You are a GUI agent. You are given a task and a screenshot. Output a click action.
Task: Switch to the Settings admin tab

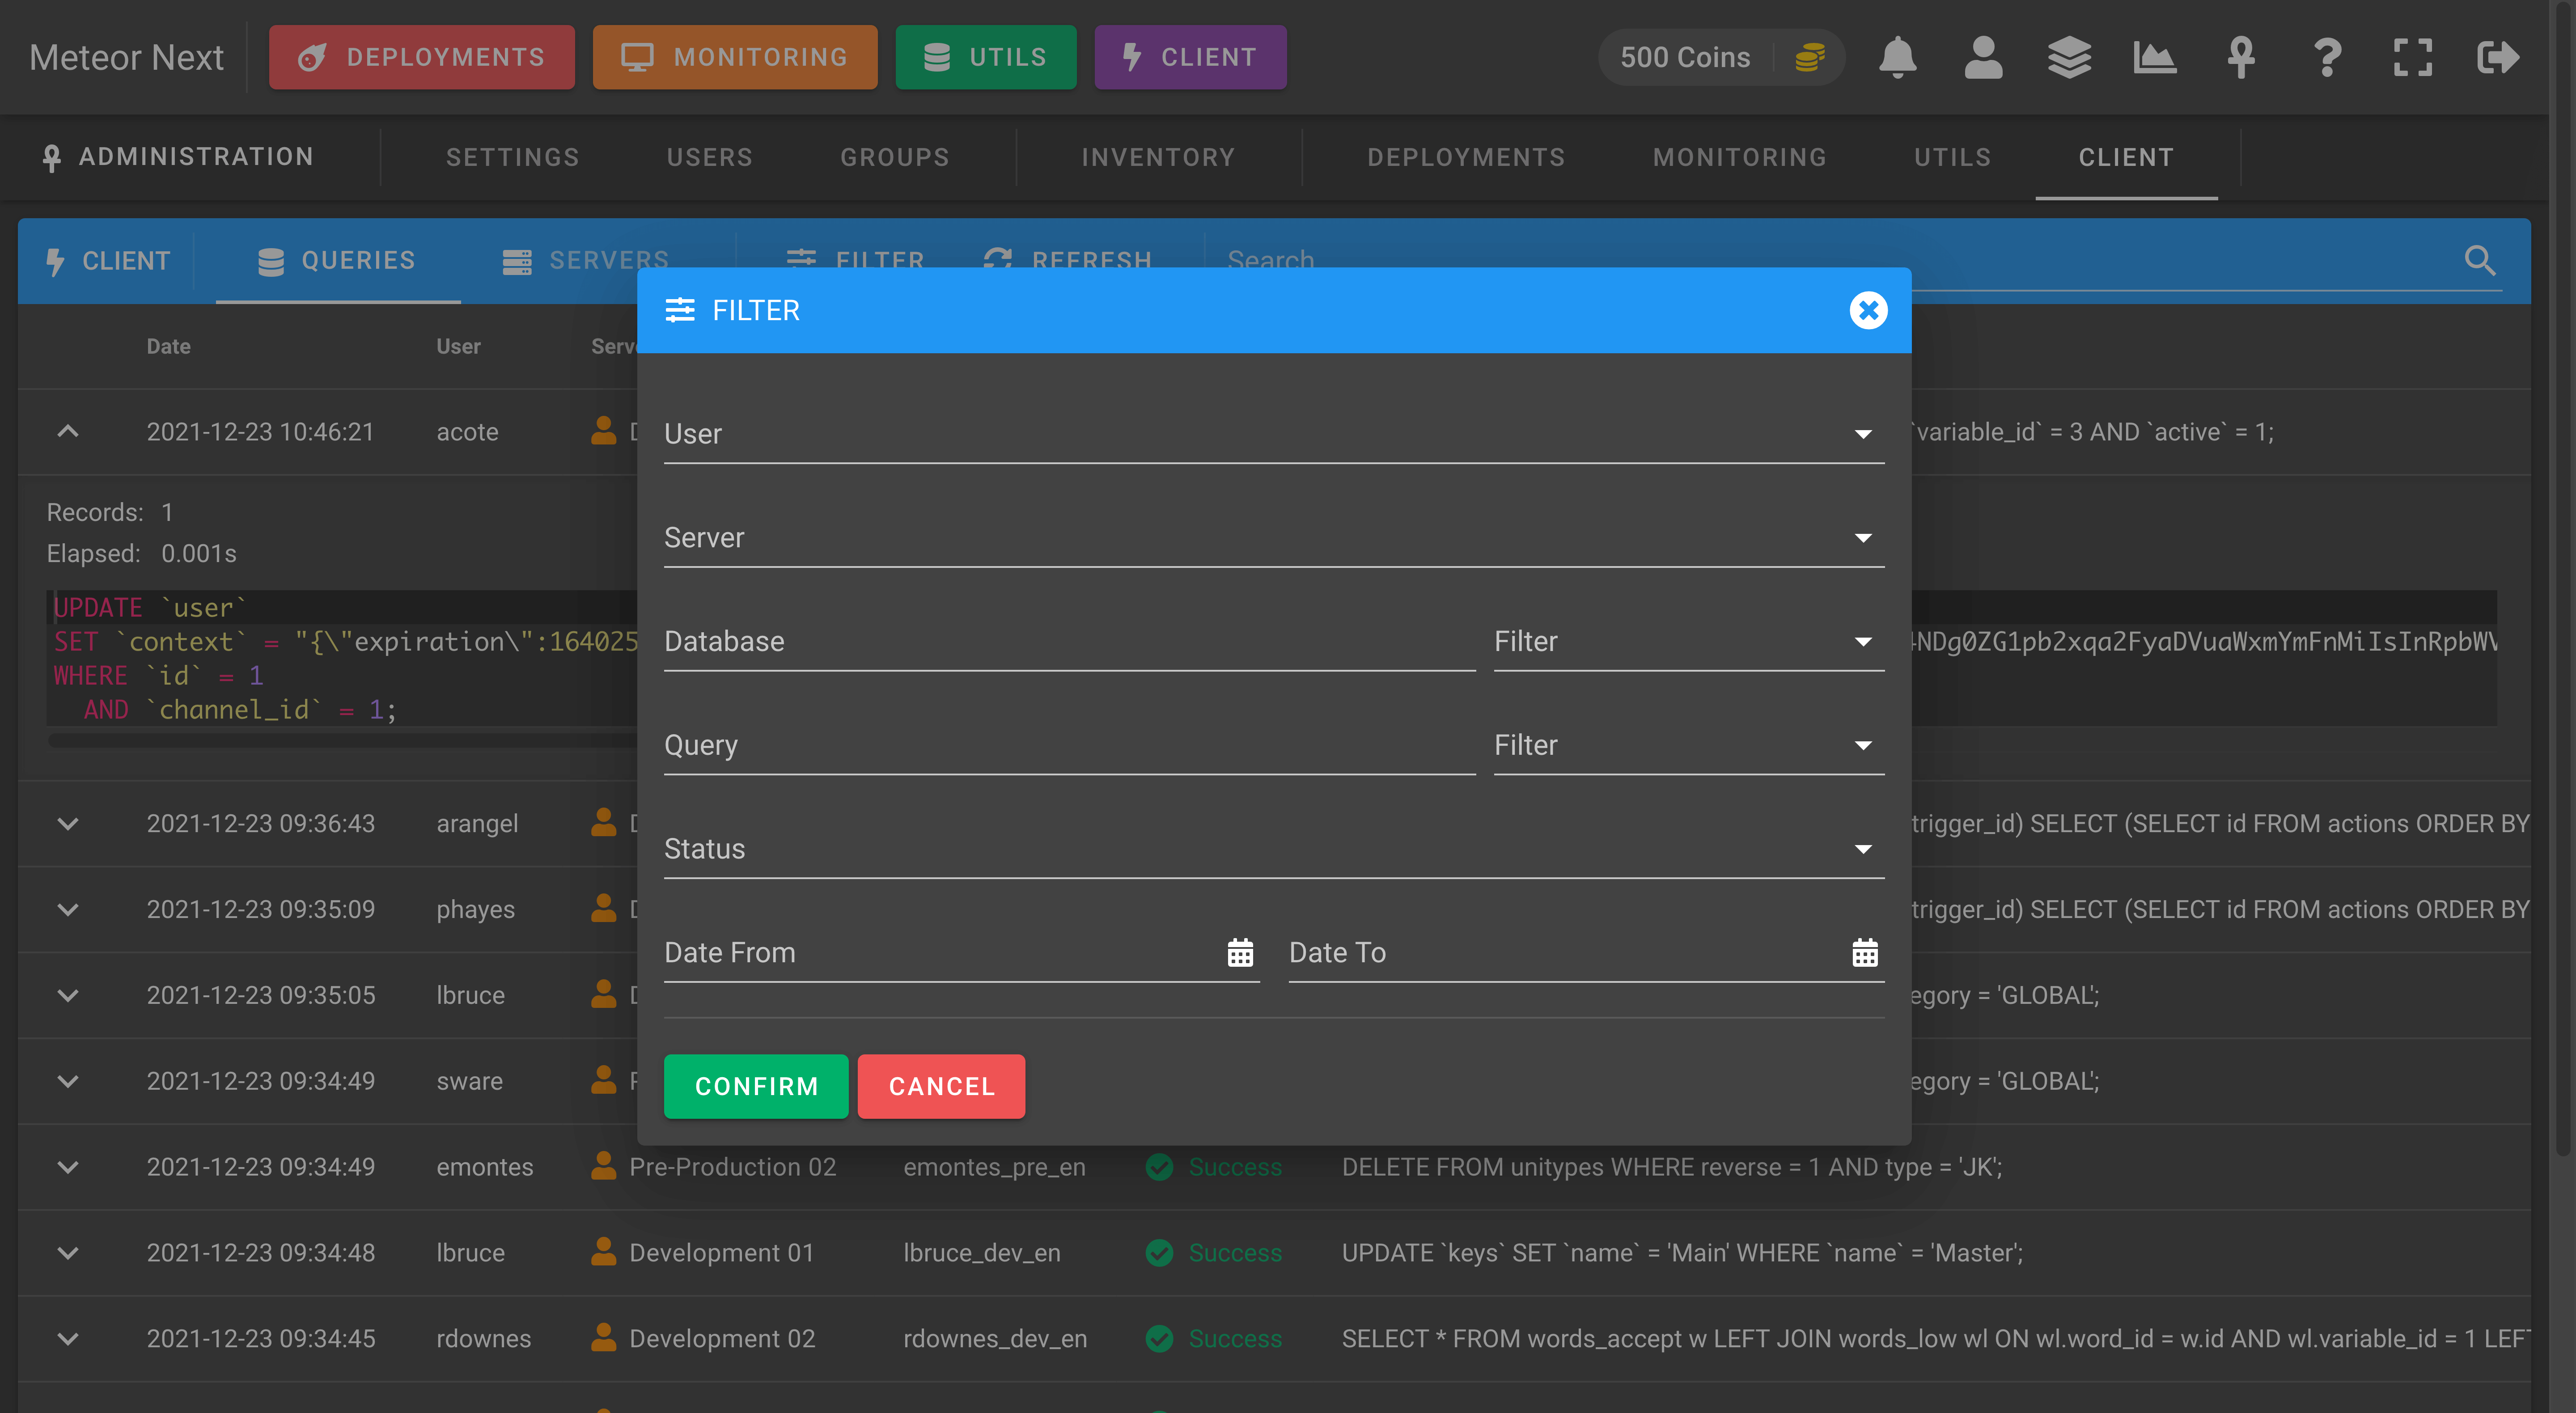click(x=513, y=157)
